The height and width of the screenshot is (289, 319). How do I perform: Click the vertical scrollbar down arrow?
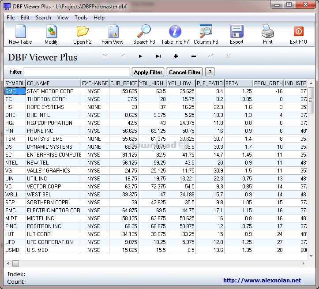tap(311, 256)
